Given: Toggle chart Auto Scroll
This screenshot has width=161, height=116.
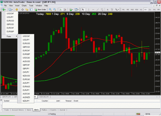Looking at the screenshot, I should 61,9.
